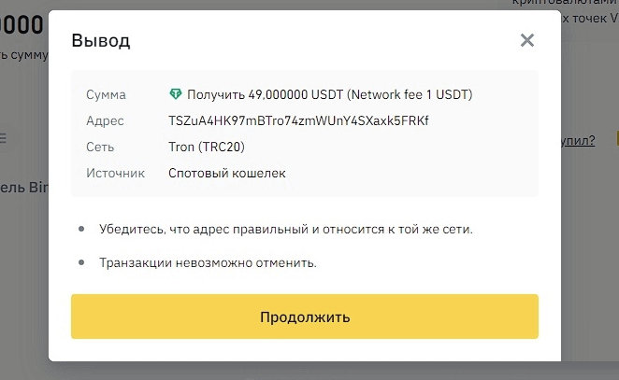
Task: Open the underlined link ending in «упил?»
Action: [x=578, y=140]
